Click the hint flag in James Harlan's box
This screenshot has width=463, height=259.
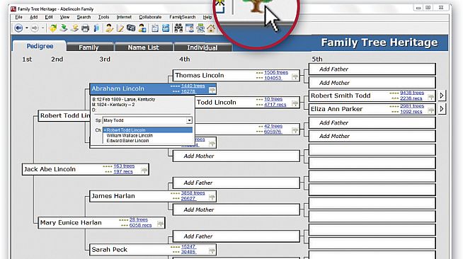point(212,197)
